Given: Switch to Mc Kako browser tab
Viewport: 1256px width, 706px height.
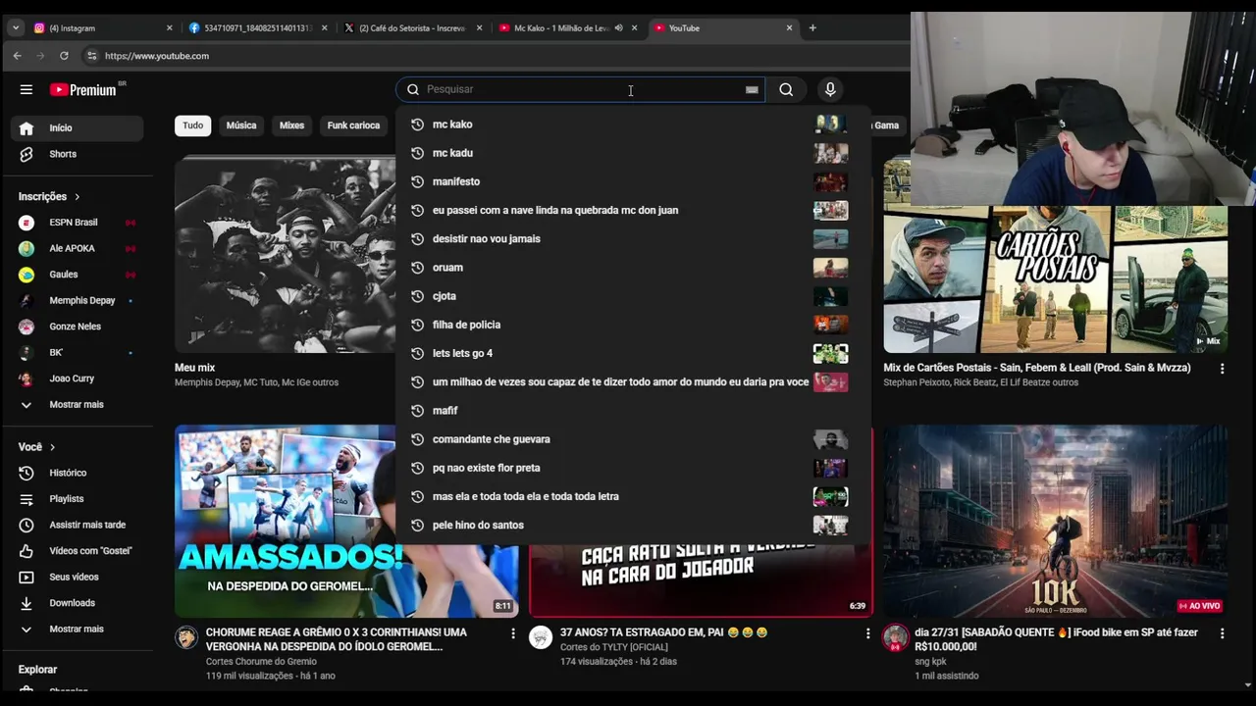Looking at the screenshot, I should coord(567,28).
